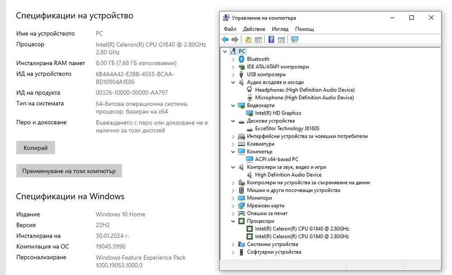Collapse the Дискови устройства category
The image size is (452, 275).
point(233,121)
